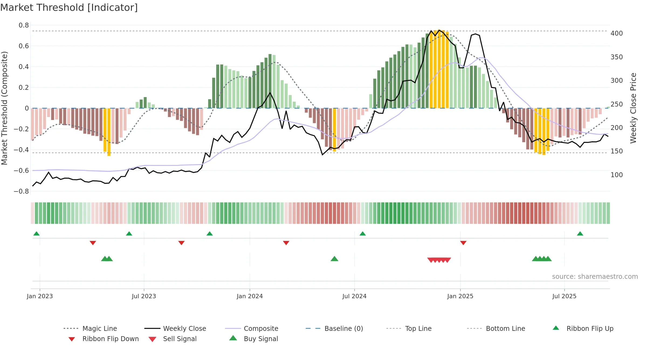Viewport: 647px width, 364px height.
Task: Toggle the Buy Signal legend entry
Action: tap(253, 339)
